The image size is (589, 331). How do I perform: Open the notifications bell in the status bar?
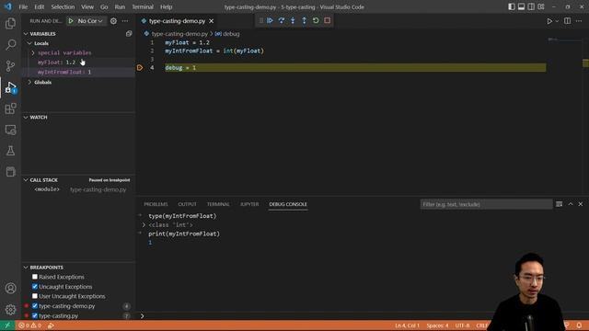pos(579,325)
